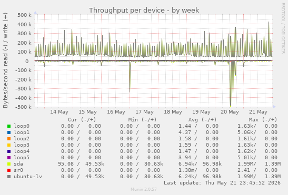Image resolution: width=288 pixels, height=195 pixels.
Task: Click the dark blue loop4 legend swatch
Action: tap(9, 151)
